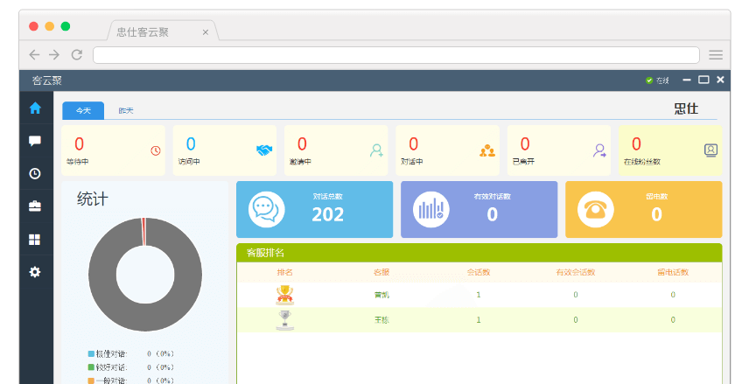Image resolution: width=749 pixels, height=384 pixels.
Task: Click the briefcase icon in sidebar
Action: pyautogui.click(x=35, y=206)
